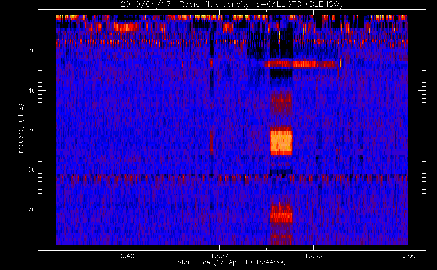Click the 'Frequency (MHZ)' axis label
437x270 pixels.
click(21, 130)
